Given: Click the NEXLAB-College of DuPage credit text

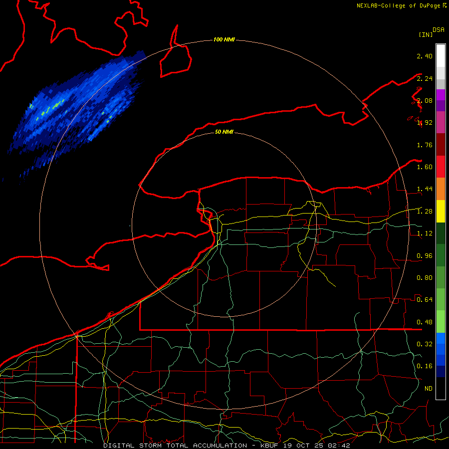Looking at the screenshot, I should pyautogui.click(x=398, y=5).
